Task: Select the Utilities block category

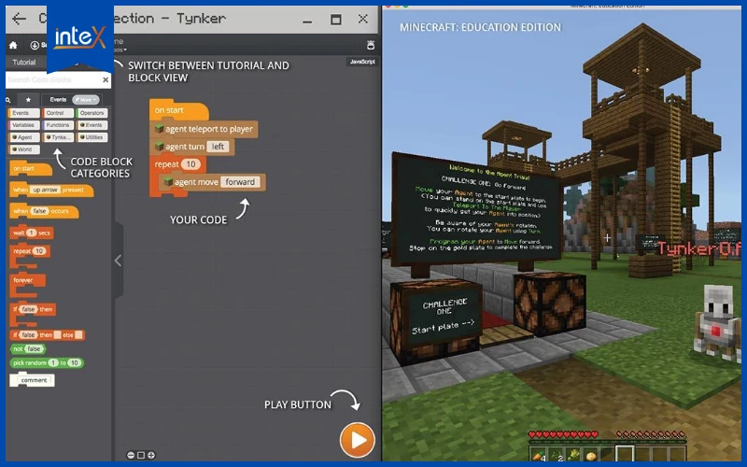Action: pyautogui.click(x=92, y=137)
